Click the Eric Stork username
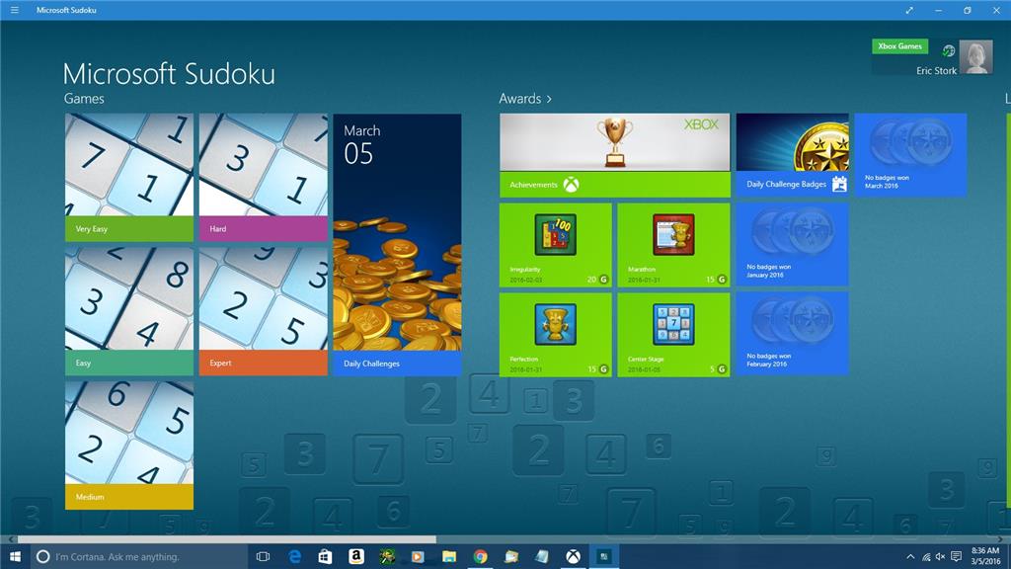The image size is (1011, 569). [936, 71]
